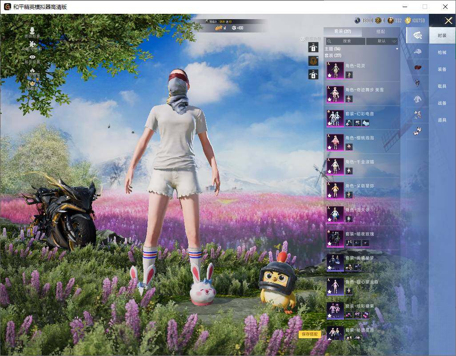Select the 角色-洛天依 outfit thumbnail

pyautogui.click(x=335, y=214)
